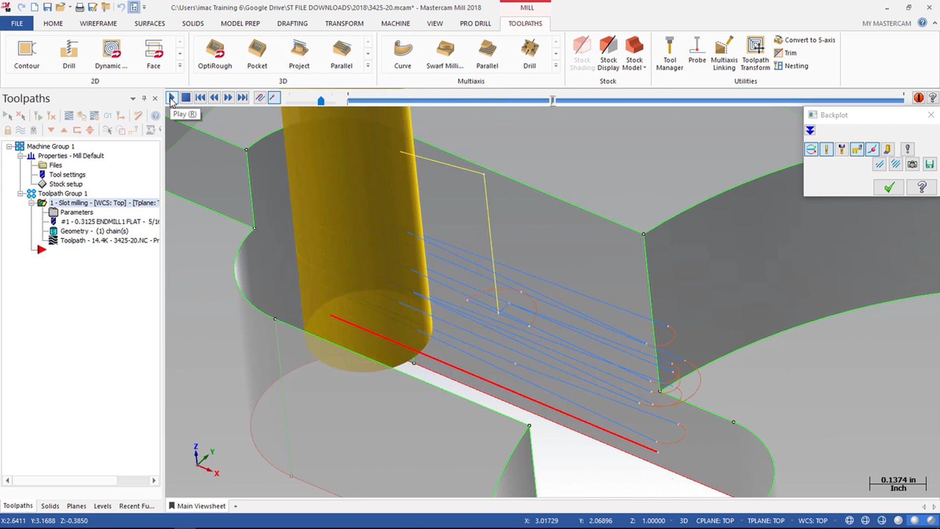Click the backplot speed slider handle

321,100
